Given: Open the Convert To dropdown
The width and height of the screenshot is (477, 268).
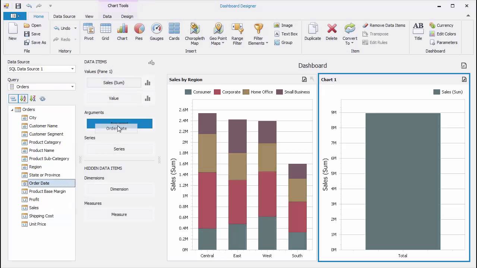Looking at the screenshot, I should pos(350,34).
